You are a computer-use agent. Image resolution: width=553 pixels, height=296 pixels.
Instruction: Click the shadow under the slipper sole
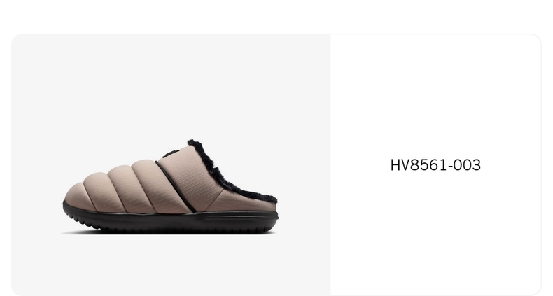coord(167,233)
